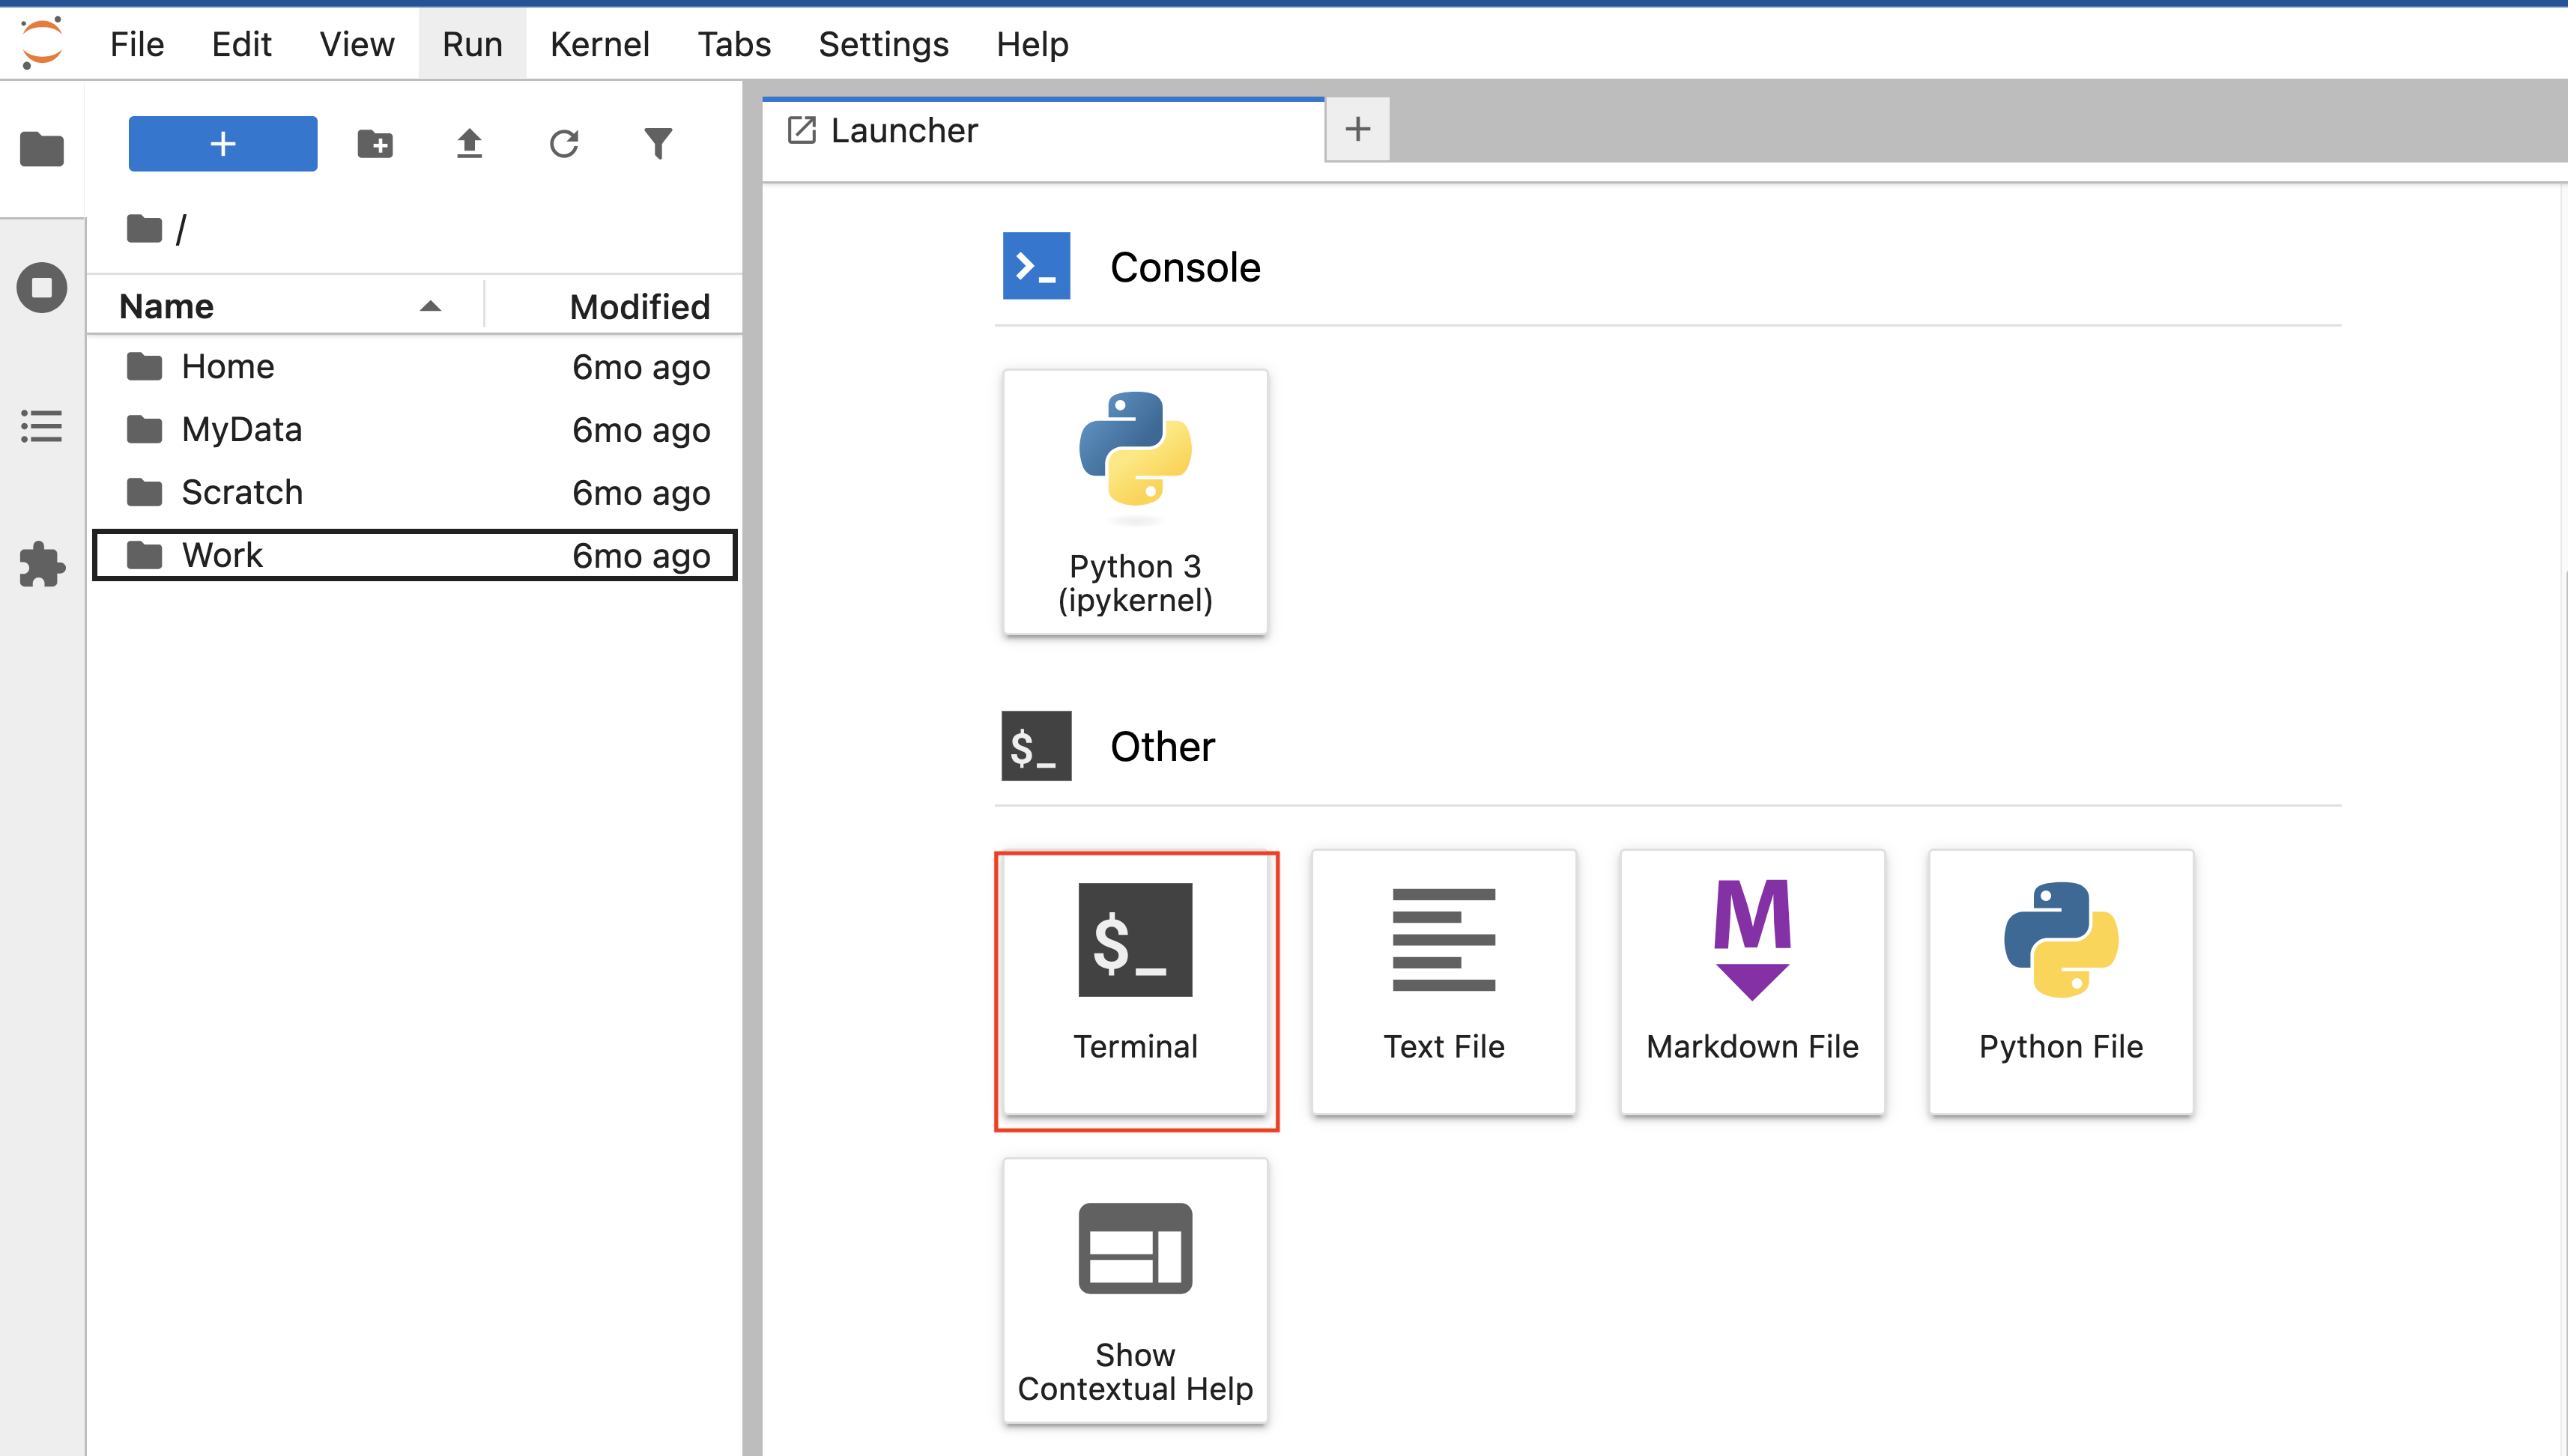Screen dimensions: 2568x1456
Task: Open the Extension Manager puzzle icon
Action: 42,564
